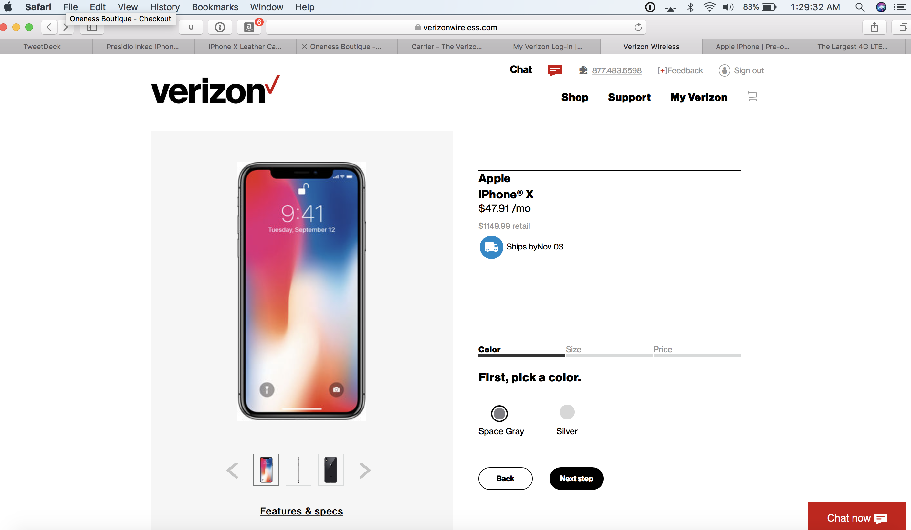911x530 pixels.
Task: Select the Space Gray color option
Action: coord(499,413)
